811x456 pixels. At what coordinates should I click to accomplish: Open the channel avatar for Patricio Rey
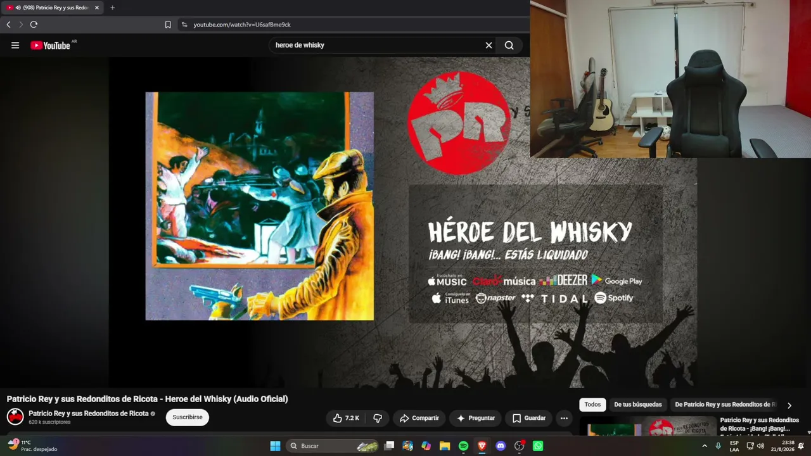(15, 417)
